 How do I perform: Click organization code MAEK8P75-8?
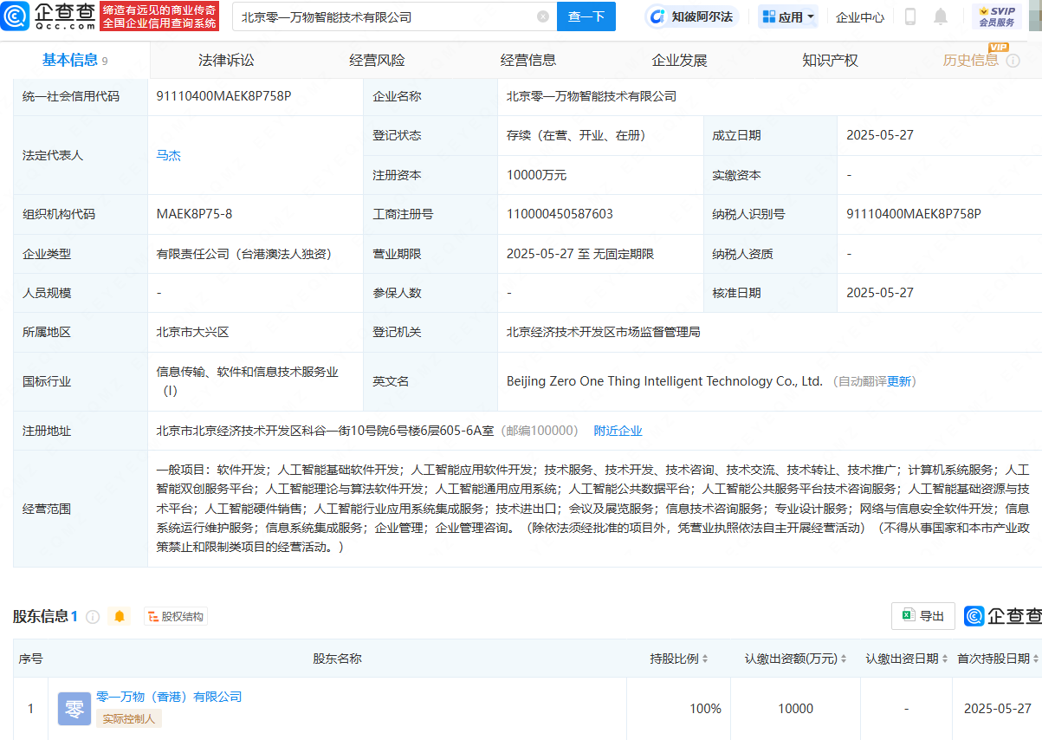point(194,214)
